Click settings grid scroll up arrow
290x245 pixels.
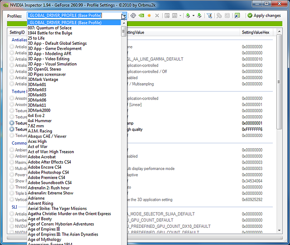(x=279, y=32)
